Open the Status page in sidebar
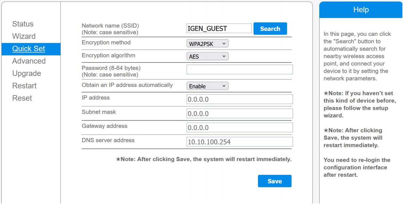Image resolution: width=403 pixels, height=205 pixels. click(23, 24)
